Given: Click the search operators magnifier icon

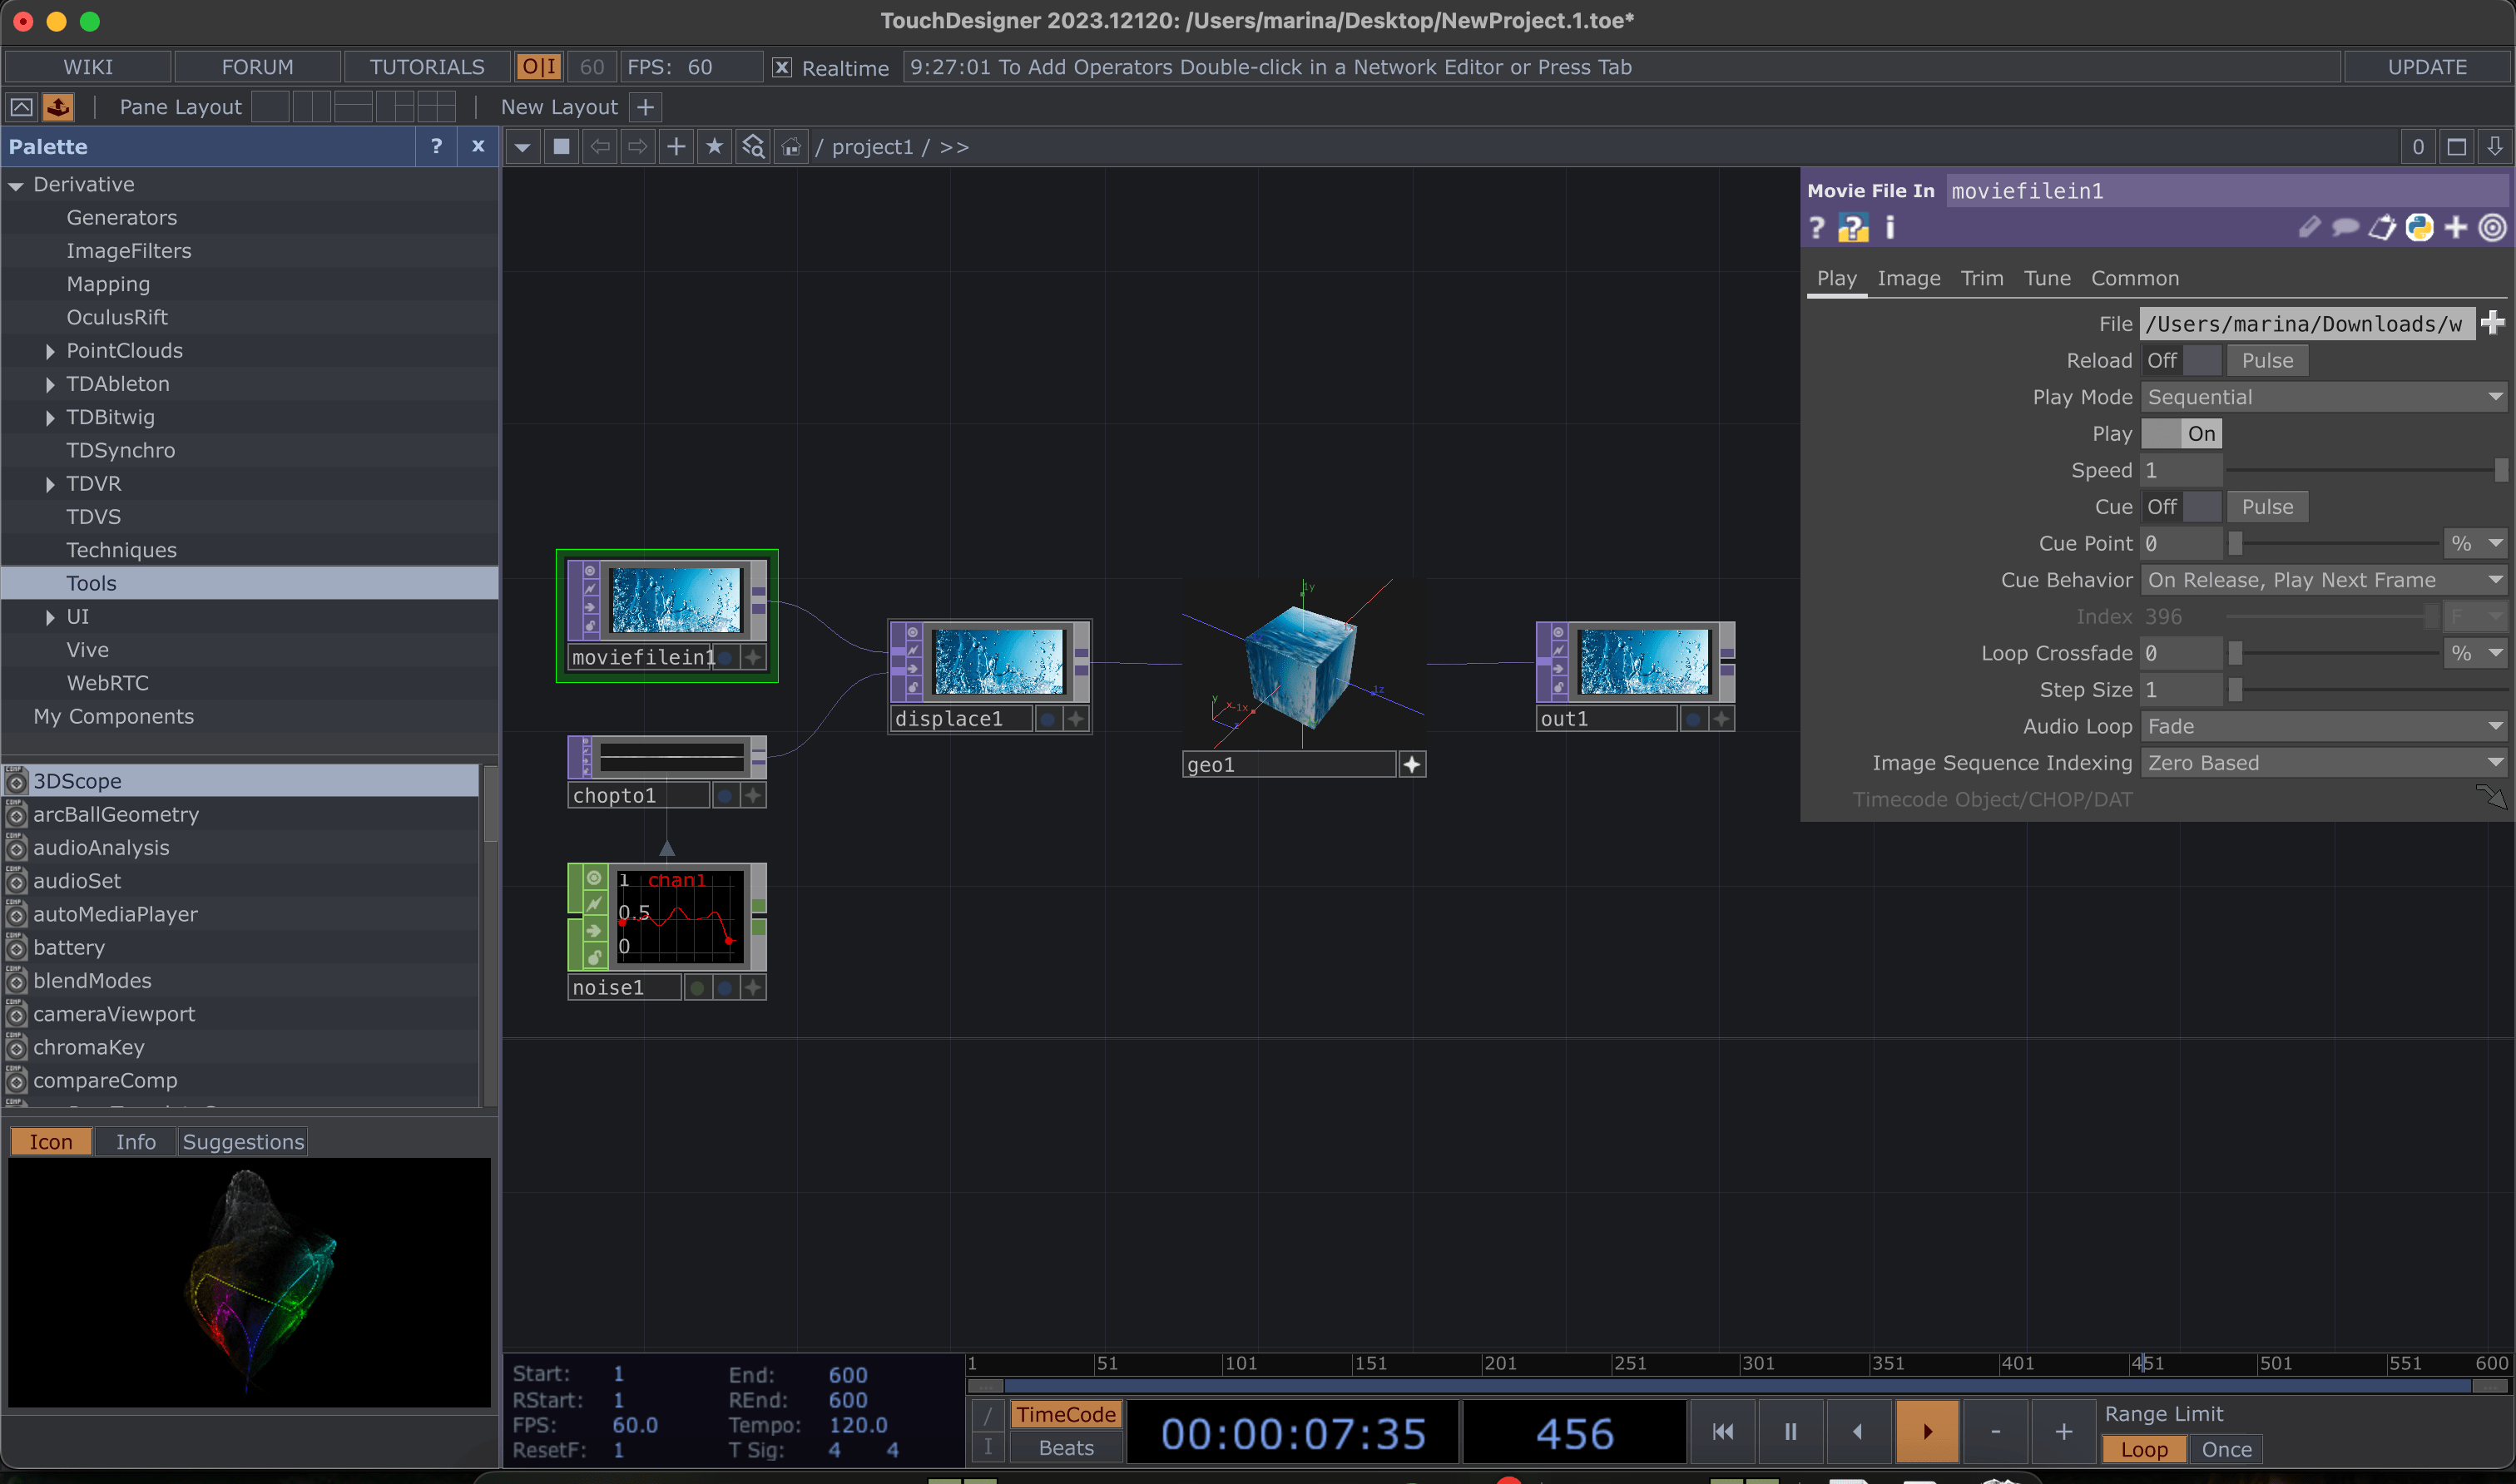Looking at the screenshot, I should pyautogui.click(x=753, y=147).
